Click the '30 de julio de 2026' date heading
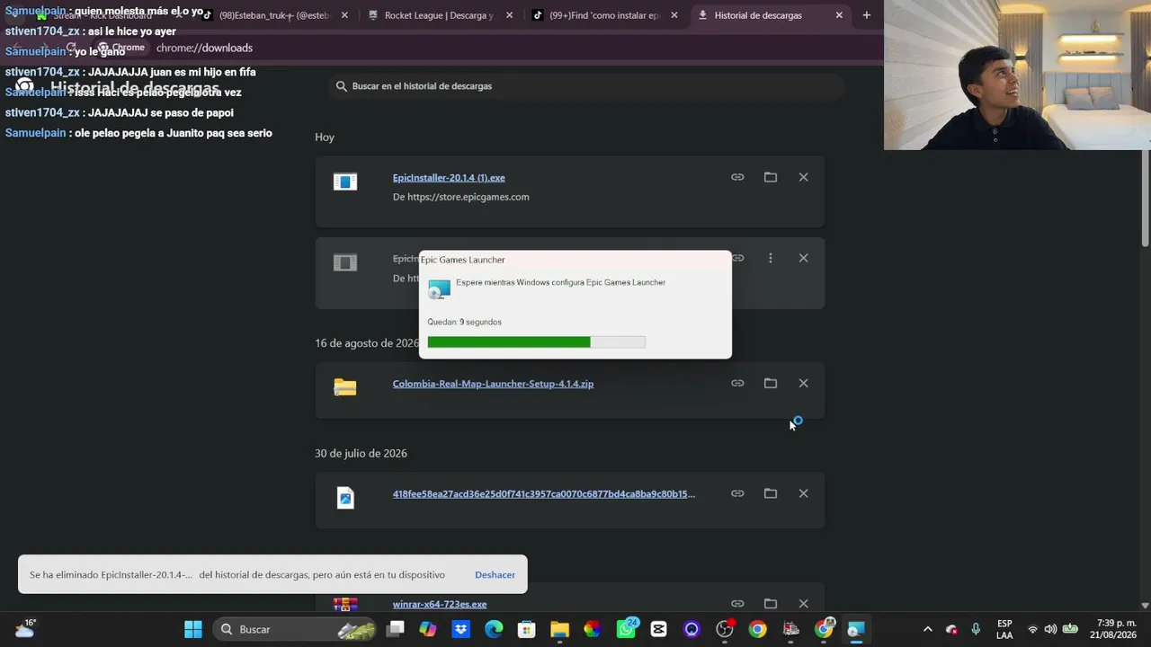The width and height of the screenshot is (1151, 647). pos(361,454)
